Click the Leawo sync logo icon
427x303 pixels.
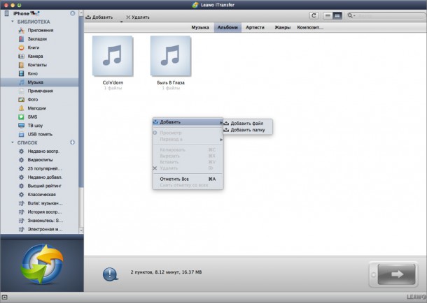[x=42, y=264]
